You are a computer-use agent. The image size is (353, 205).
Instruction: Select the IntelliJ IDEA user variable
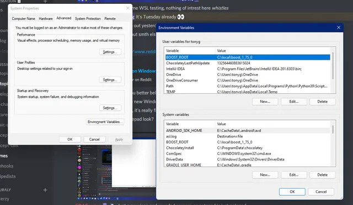point(248,69)
